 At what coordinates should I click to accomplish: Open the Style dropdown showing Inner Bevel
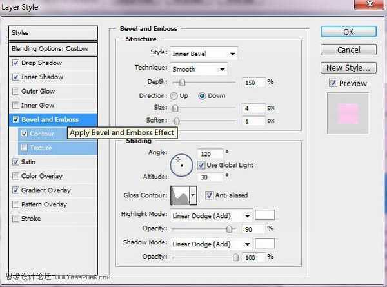point(204,54)
